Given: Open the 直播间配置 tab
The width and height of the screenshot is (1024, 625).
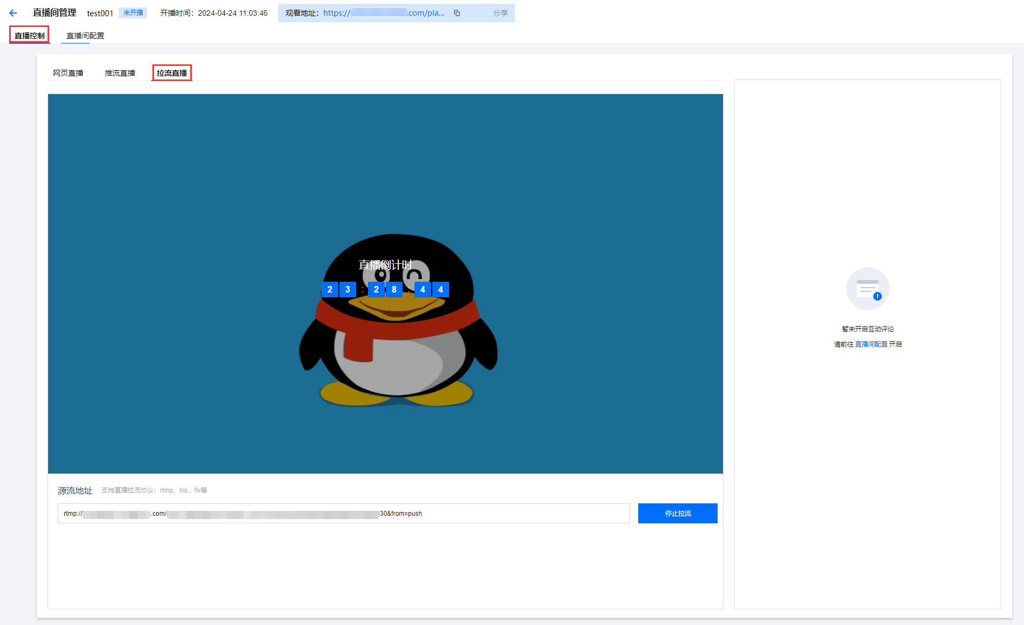Looking at the screenshot, I should (85, 36).
